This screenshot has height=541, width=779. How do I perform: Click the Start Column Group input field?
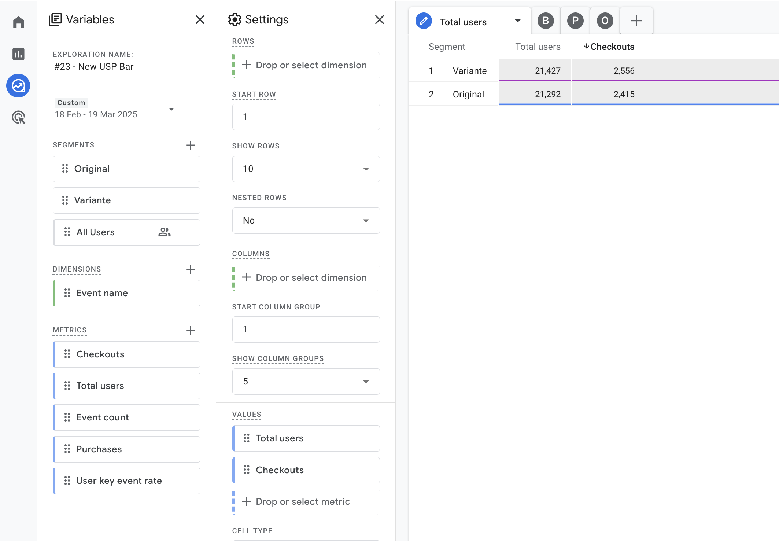click(x=306, y=330)
